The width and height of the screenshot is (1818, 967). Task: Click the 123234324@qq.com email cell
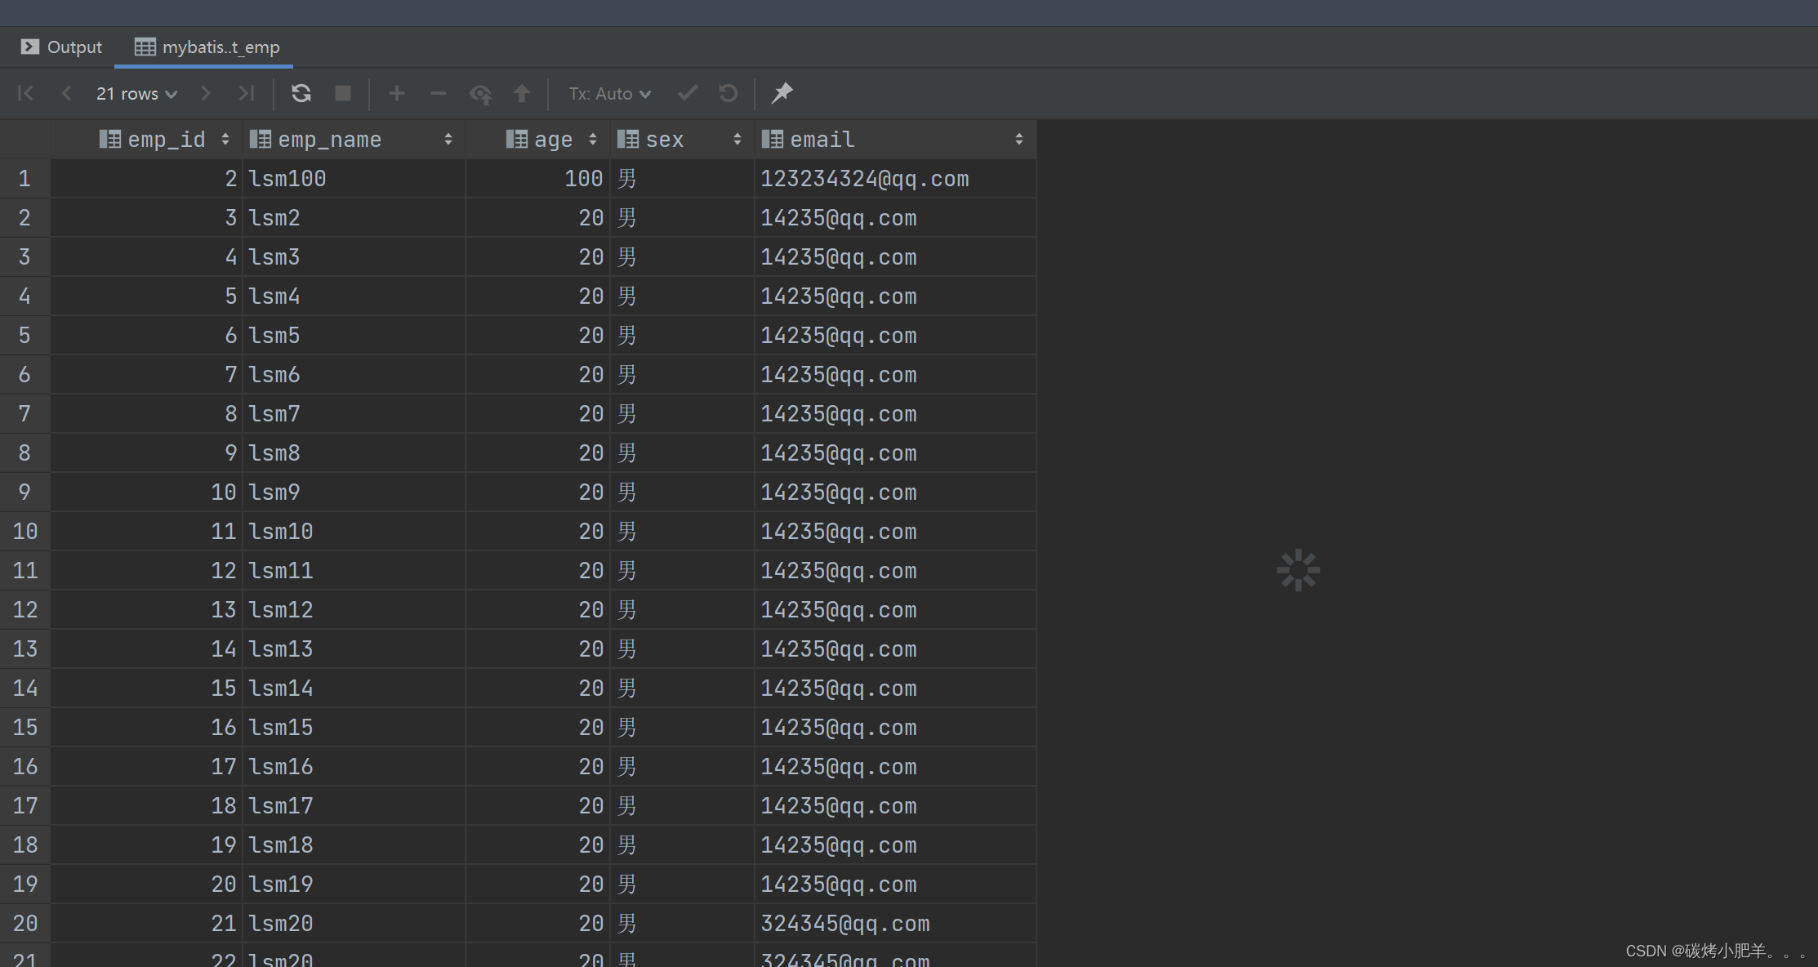coord(896,179)
